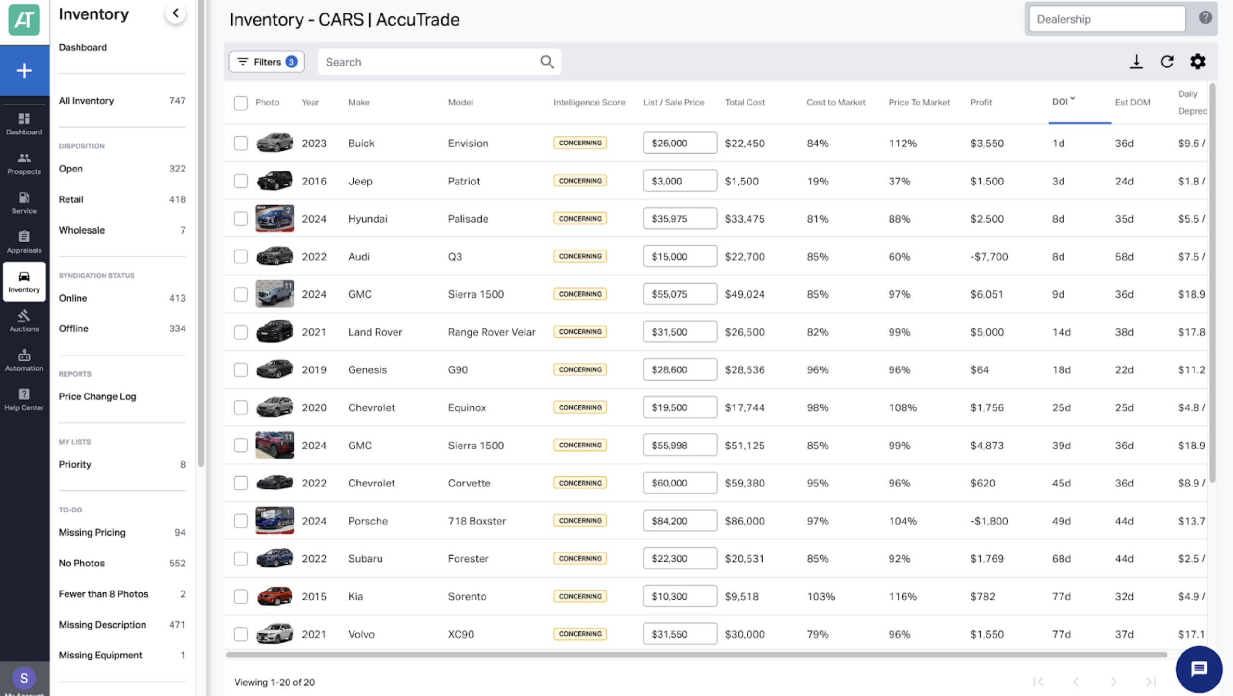
Task: Refresh the inventory table
Action: point(1167,62)
